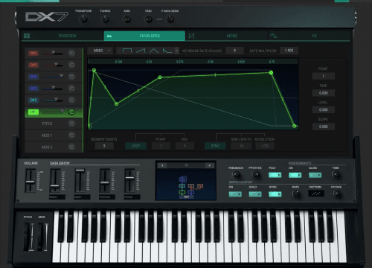Screen dimensions: 372x268
Task: Click the Grid Length value
Action: point(241,146)
